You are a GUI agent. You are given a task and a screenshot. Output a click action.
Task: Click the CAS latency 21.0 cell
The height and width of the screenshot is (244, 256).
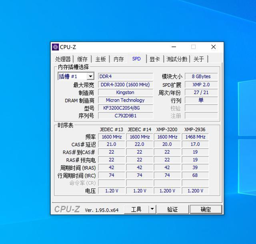(111, 144)
